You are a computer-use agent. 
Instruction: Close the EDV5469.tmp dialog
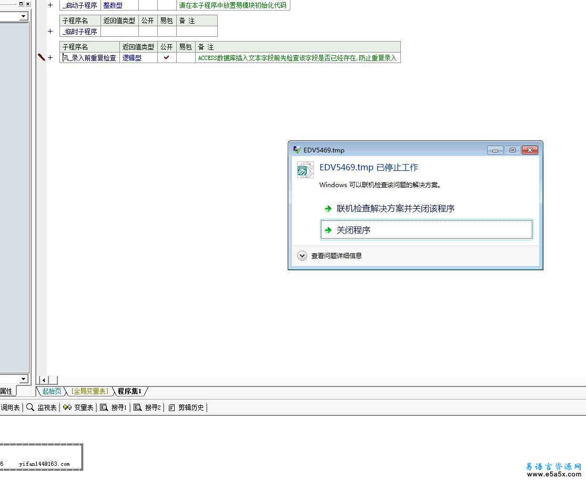click(530, 150)
